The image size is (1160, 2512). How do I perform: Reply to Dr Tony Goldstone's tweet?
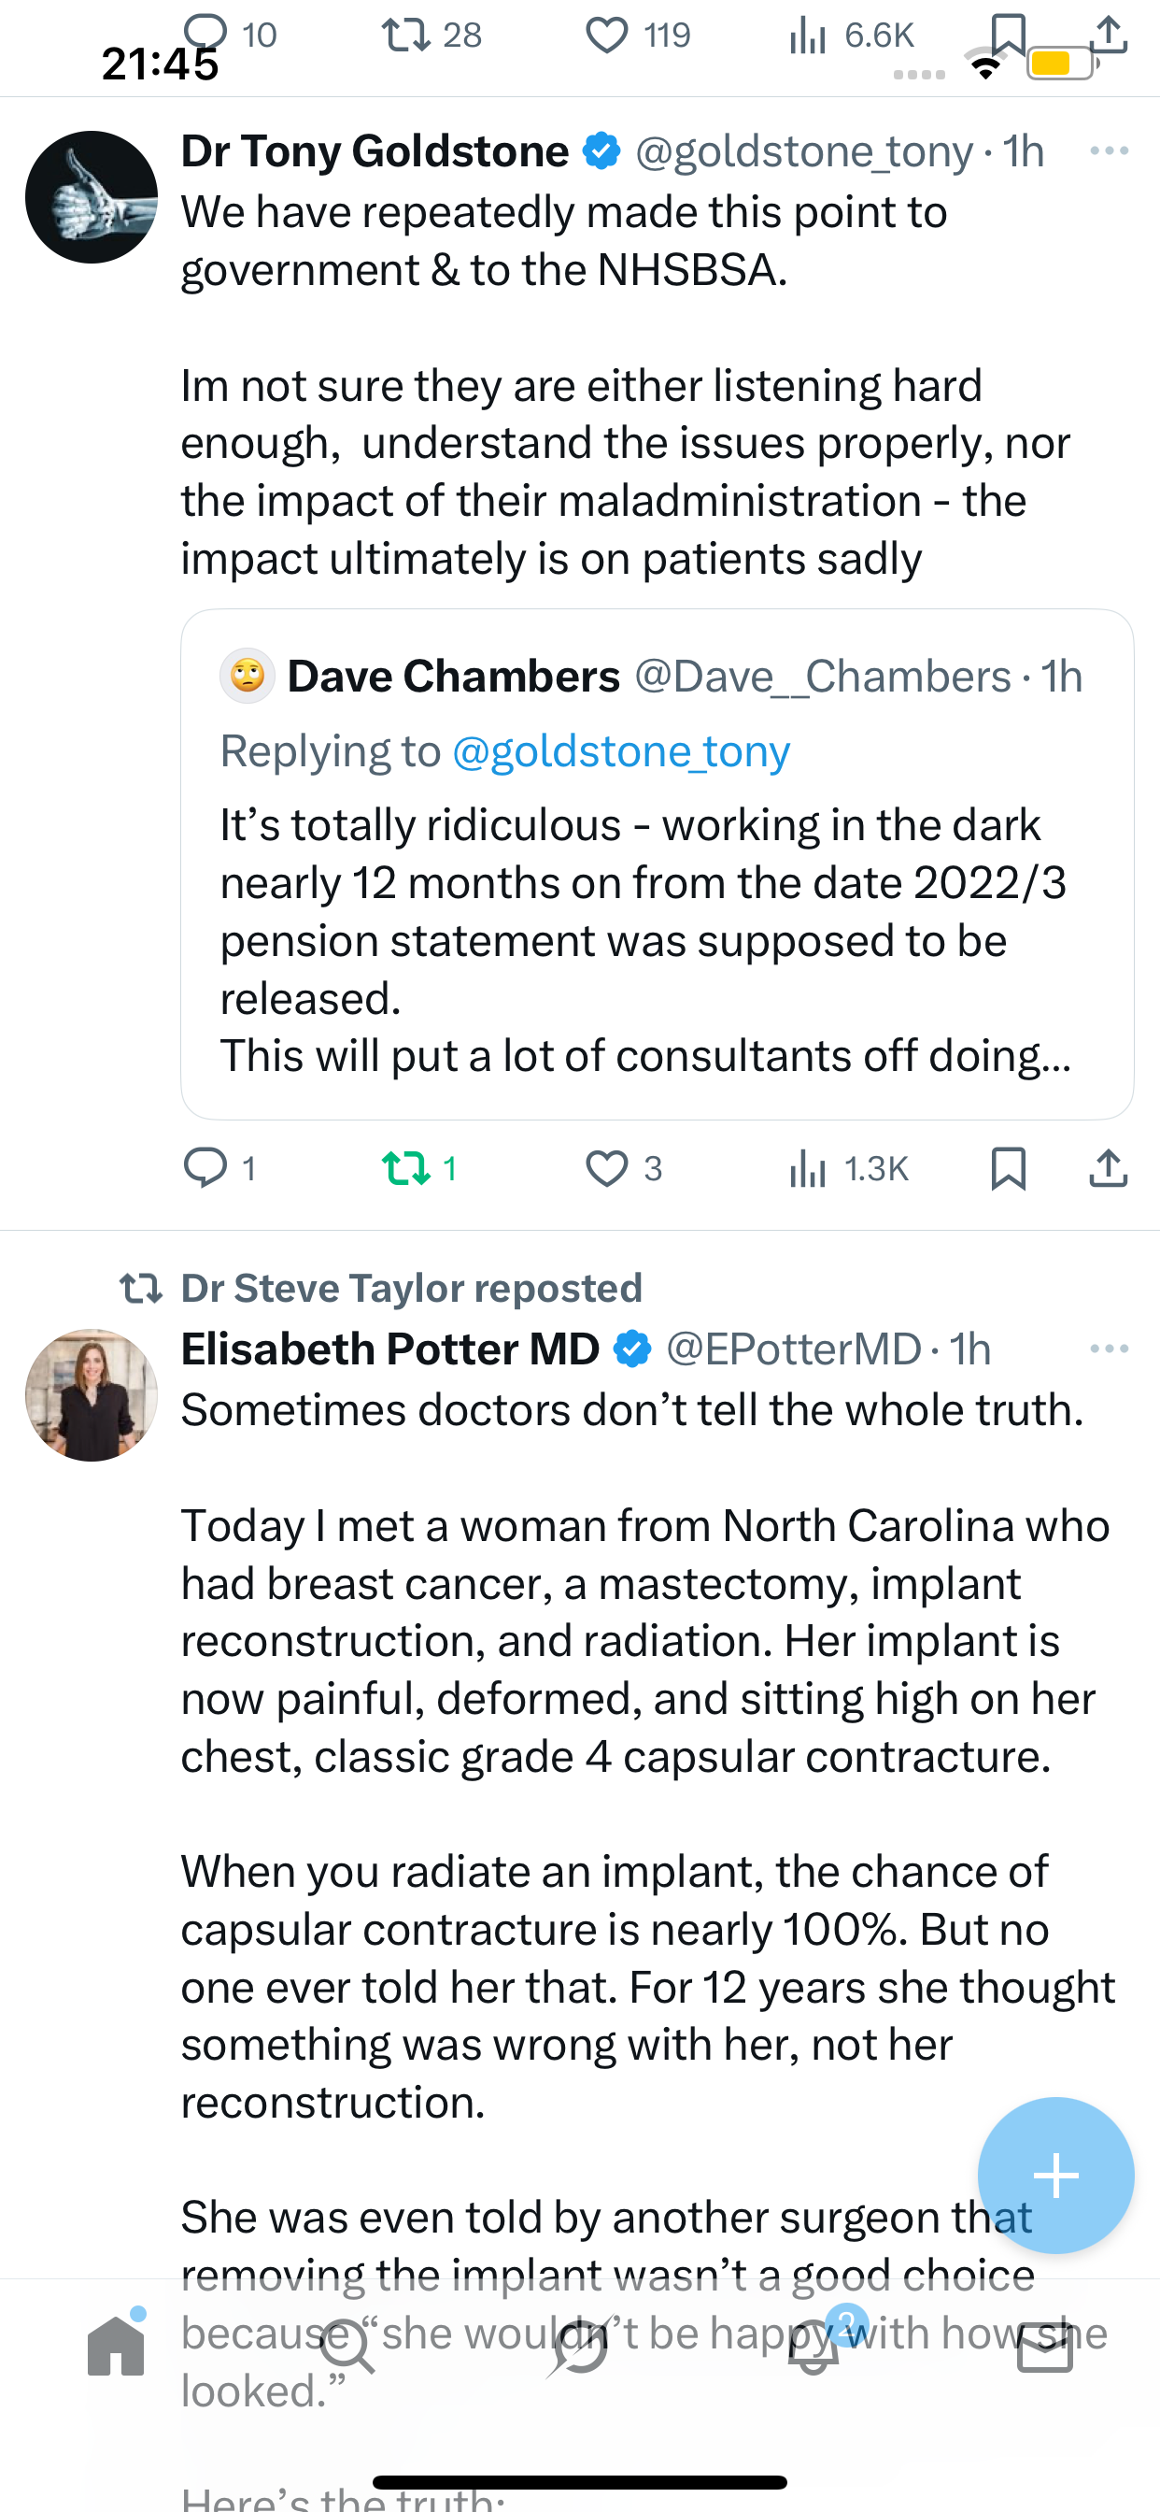click(x=205, y=1167)
